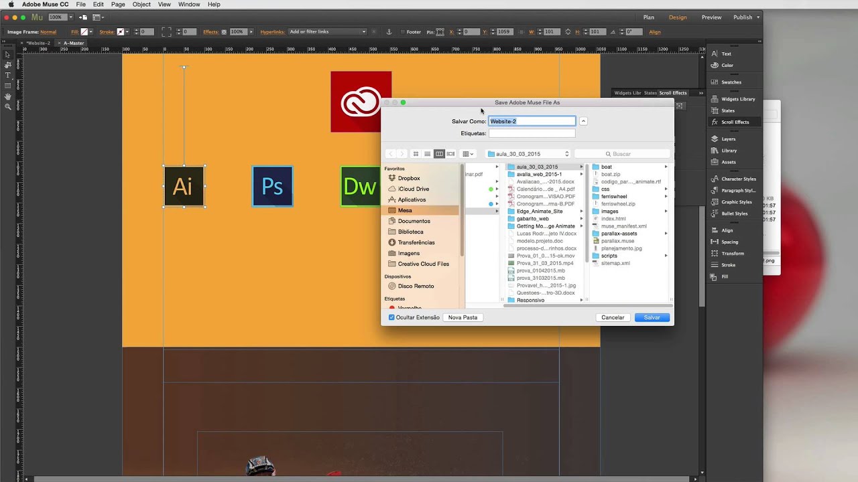Open the File menu
The height and width of the screenshot is (482, 858).
[80, 4]
